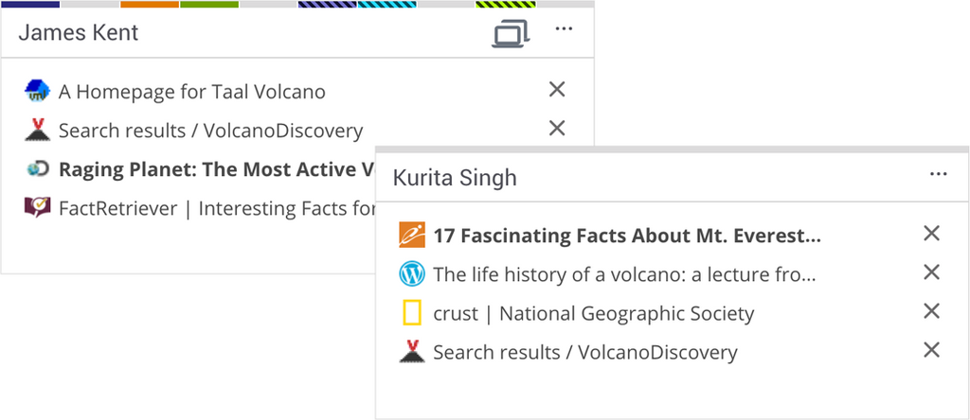Click the WordPress icon in Kurita Singh's list
This screenshot has height=420, width=970.
pos(412,274)
